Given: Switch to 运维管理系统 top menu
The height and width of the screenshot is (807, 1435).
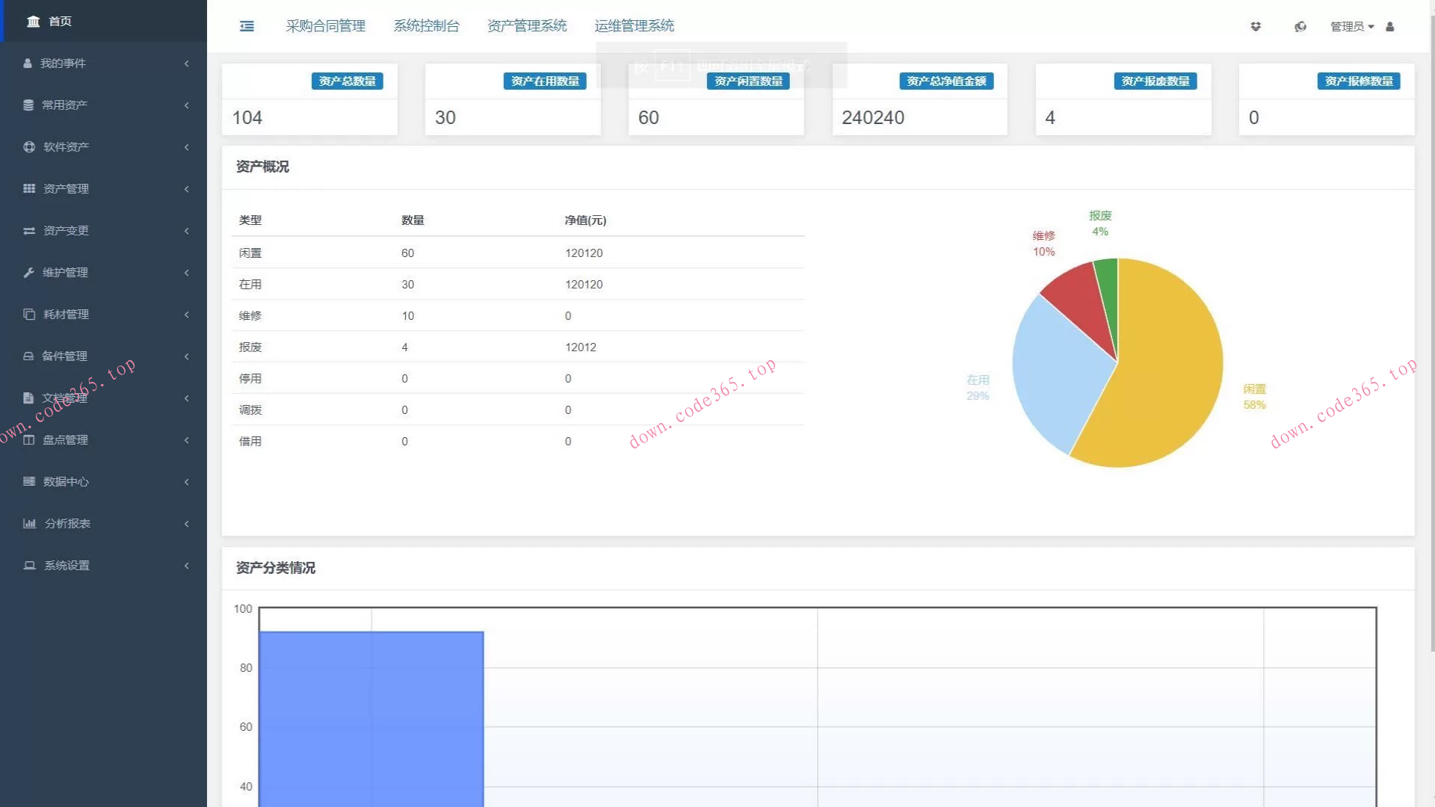Looking at the screenshot, I should click(634, 26).
